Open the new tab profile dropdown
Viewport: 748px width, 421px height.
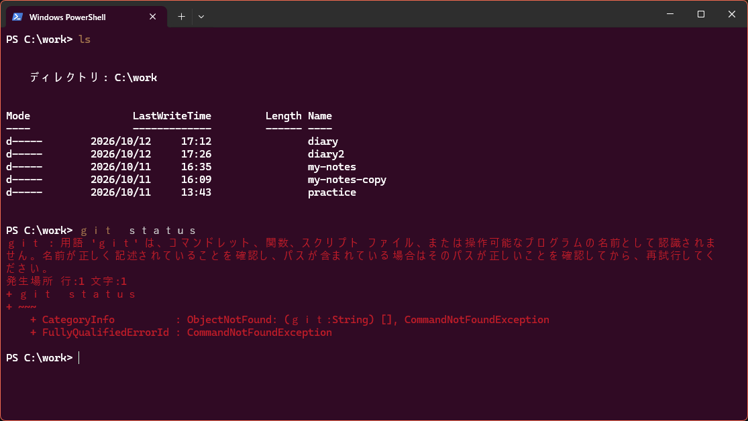pyautogui.click(x=201, y=17)
